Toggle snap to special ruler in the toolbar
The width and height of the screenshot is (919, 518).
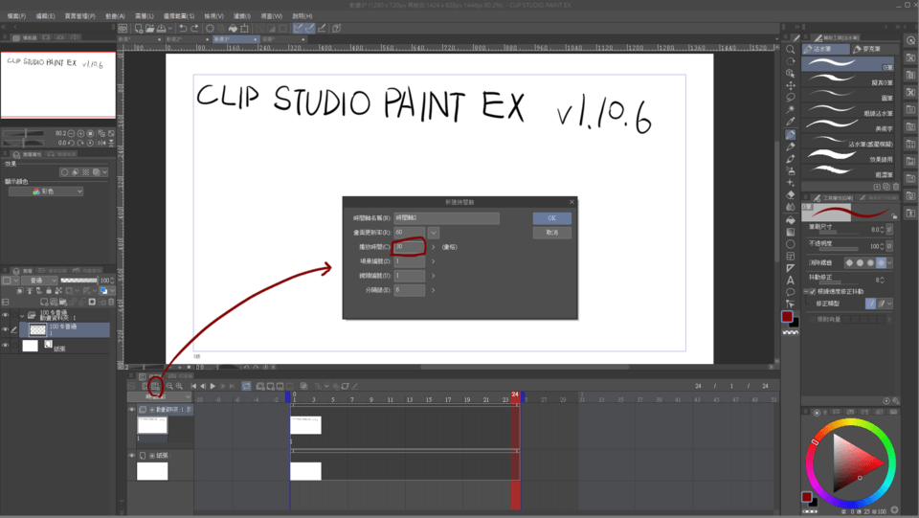coord(309,28)
